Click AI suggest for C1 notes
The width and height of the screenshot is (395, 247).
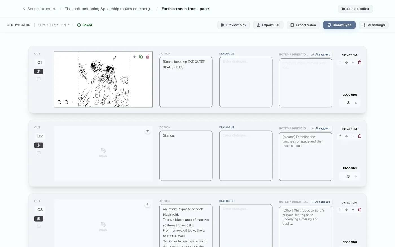coord(321,54)
